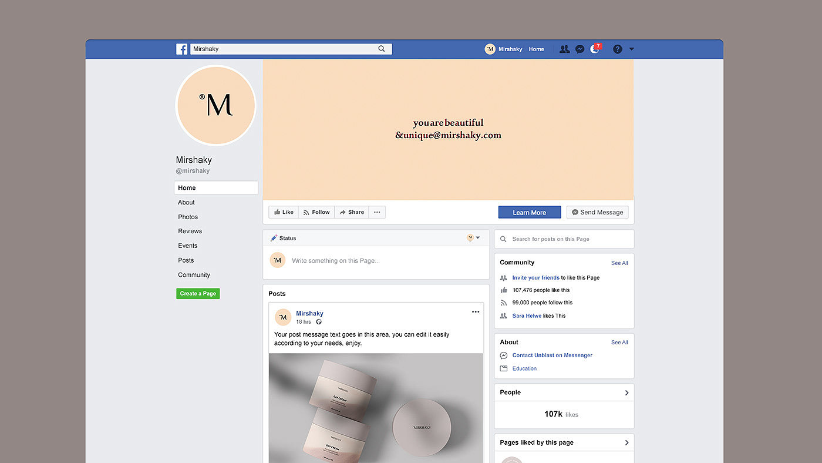822x463 pixels.
Task: Click the Send Message button
Action: pos(597,213)
